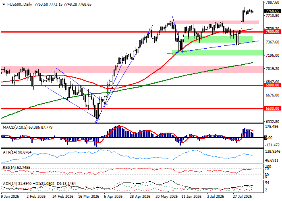282x201 pixels.
Task: Select the red 6800.00 level price label
Action: (x=272, y=85)
